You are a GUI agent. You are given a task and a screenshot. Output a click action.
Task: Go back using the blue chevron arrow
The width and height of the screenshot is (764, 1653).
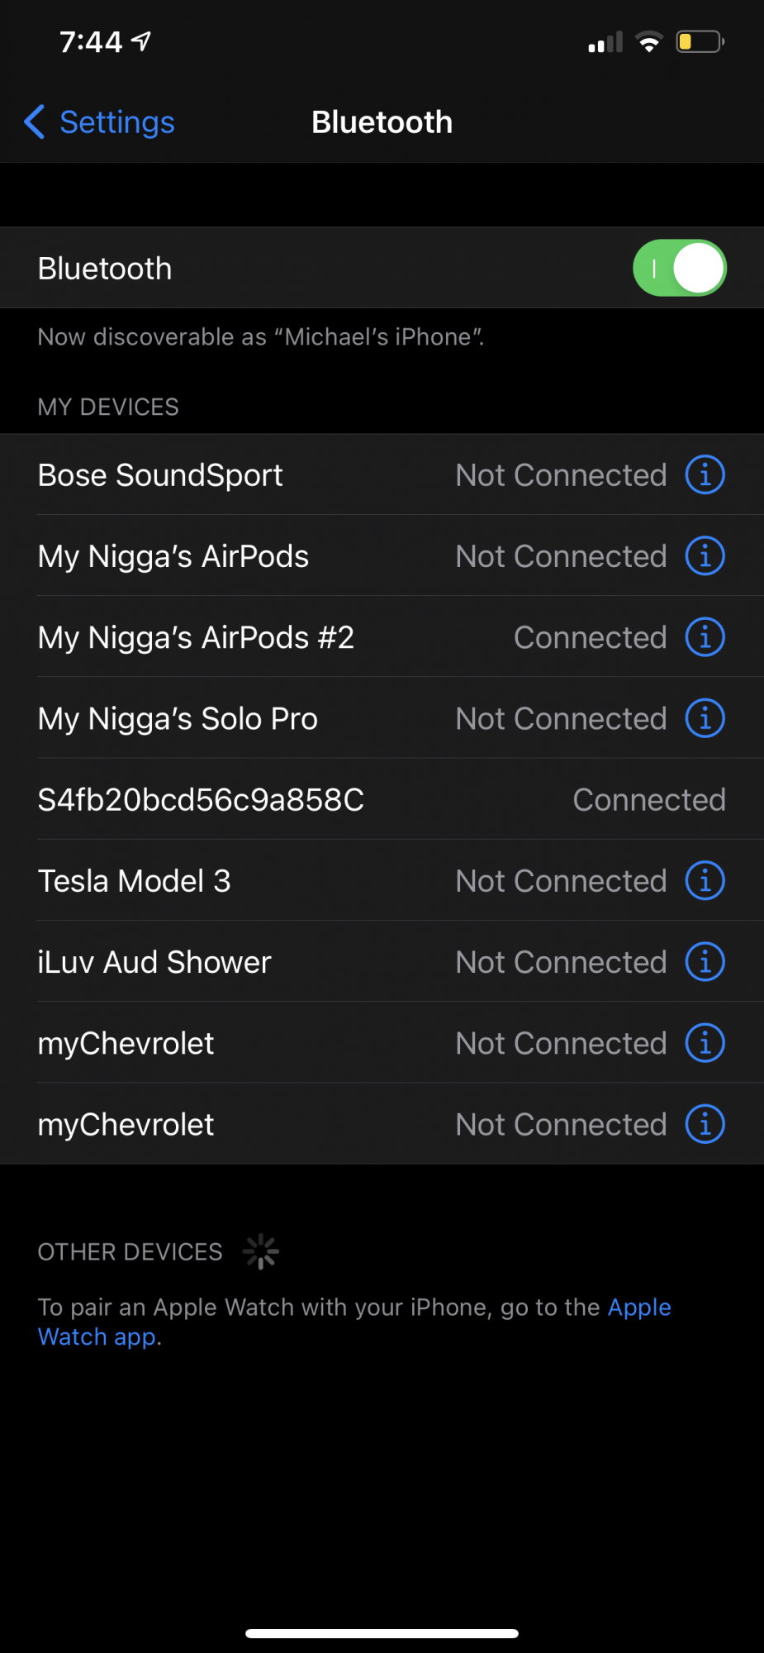point(35,122)
